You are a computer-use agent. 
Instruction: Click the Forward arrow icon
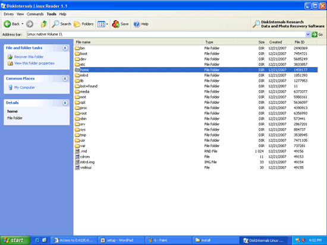(x=30, y=24)
